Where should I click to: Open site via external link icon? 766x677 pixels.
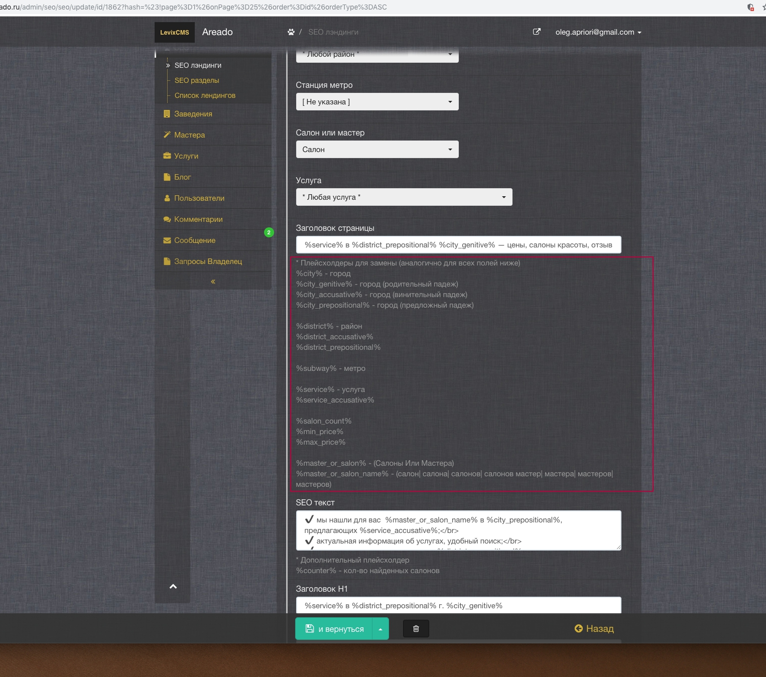click(x=537, y=32)
